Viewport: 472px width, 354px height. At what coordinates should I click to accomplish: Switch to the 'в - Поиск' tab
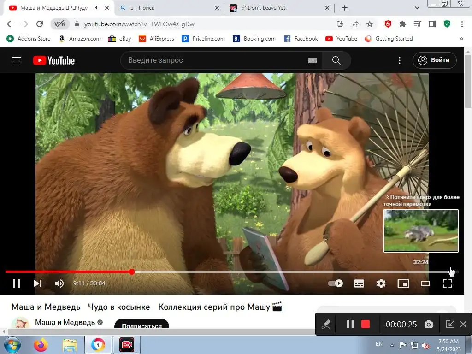(169, 8)
